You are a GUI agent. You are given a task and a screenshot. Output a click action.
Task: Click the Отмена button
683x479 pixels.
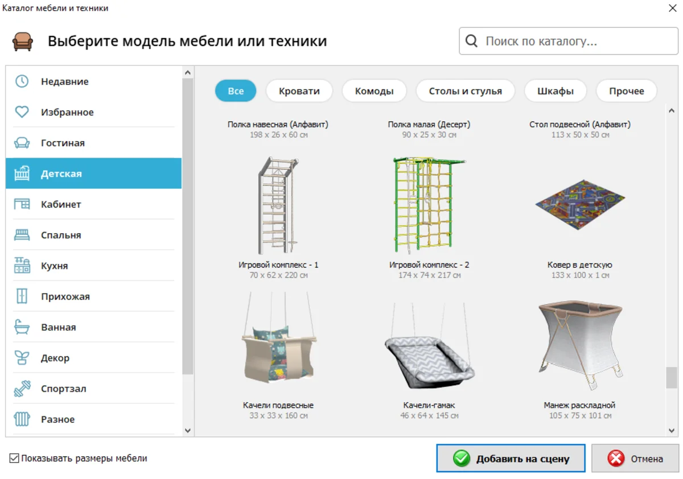[635, 459]
